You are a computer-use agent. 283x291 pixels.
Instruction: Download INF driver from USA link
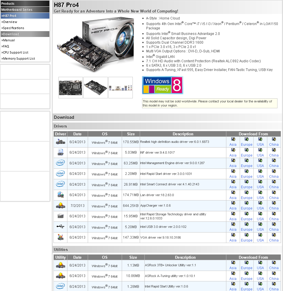[260, 155]
